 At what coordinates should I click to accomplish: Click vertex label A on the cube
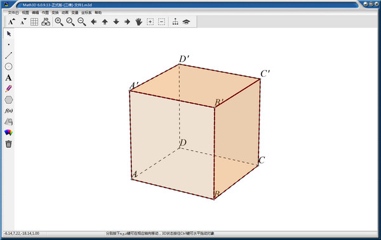point(135,174)
